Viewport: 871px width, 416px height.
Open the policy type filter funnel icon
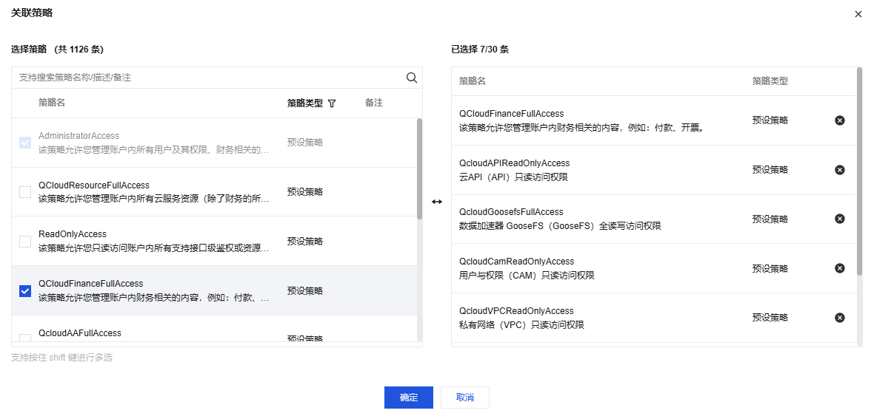pyautogui.click(x=332, y=103)
